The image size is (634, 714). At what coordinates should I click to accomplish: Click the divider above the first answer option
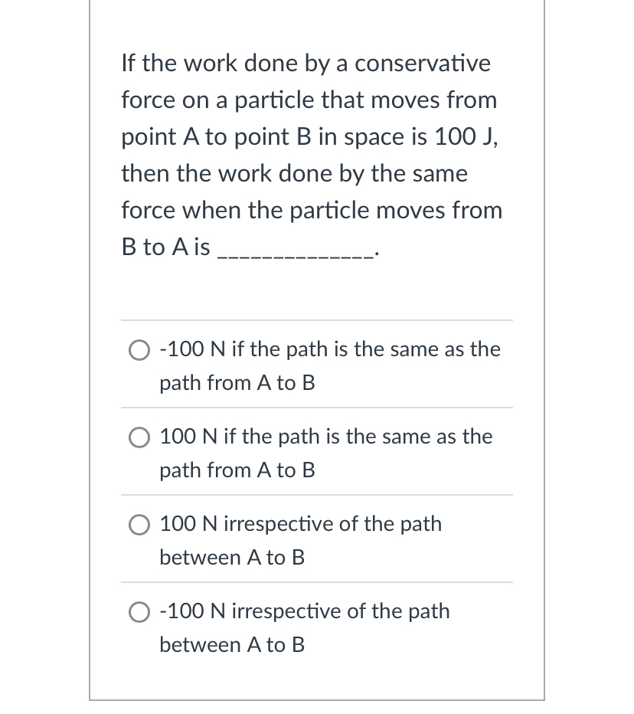[x=317, y=322]
